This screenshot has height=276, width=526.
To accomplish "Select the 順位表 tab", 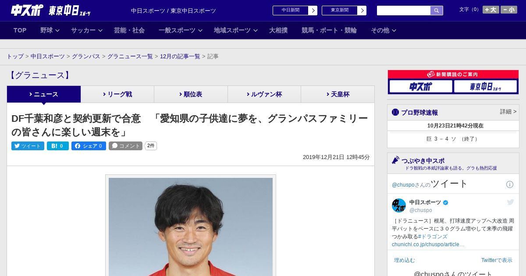I will 191,94.
